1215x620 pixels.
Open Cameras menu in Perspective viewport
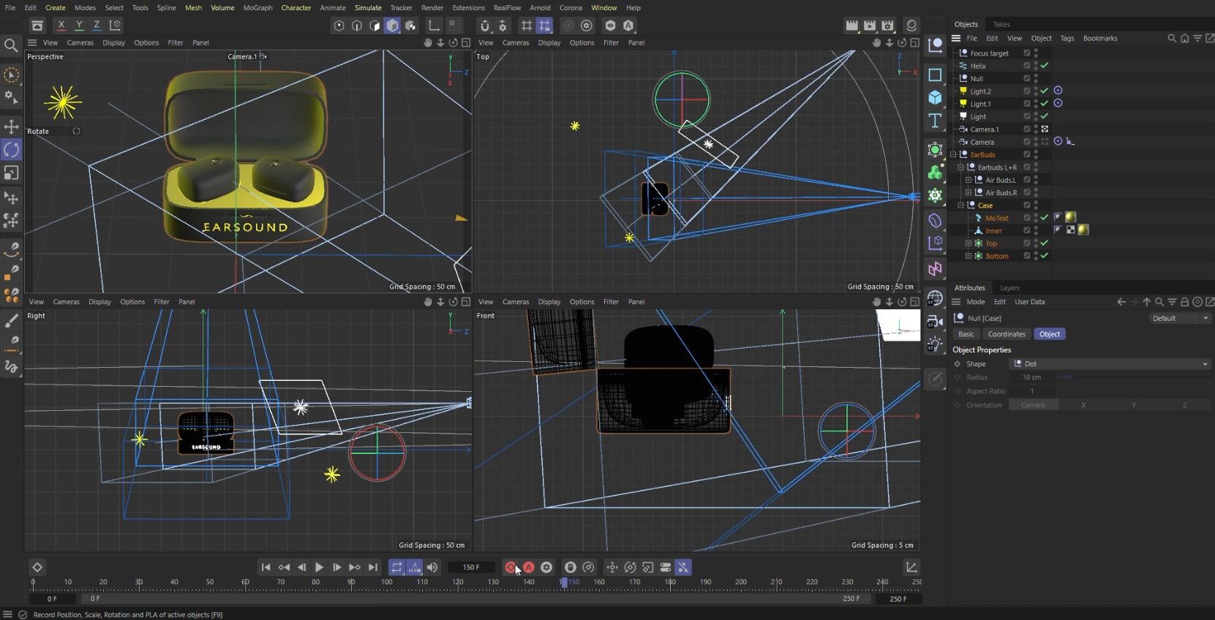coord(80,42)
